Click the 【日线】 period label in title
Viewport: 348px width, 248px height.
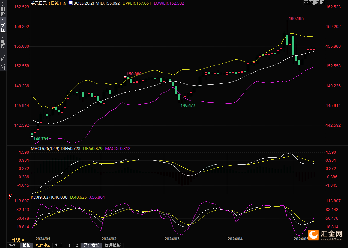(x=55, y=3)
